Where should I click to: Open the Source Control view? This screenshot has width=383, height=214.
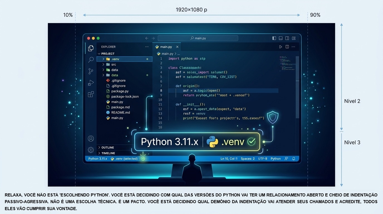[91, 71]
